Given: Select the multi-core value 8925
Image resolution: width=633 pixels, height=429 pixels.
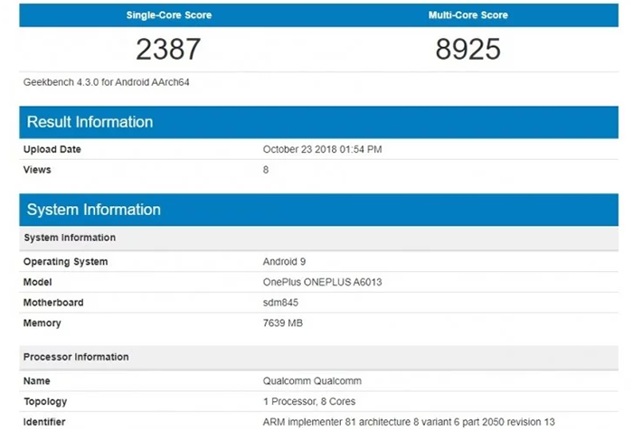Looking at the screenshot, I should point(468,49).
